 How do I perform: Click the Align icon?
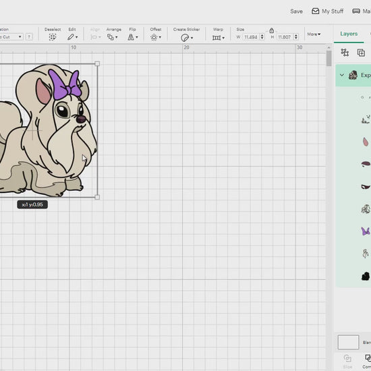pyautogui.click(x=94, y=37)
